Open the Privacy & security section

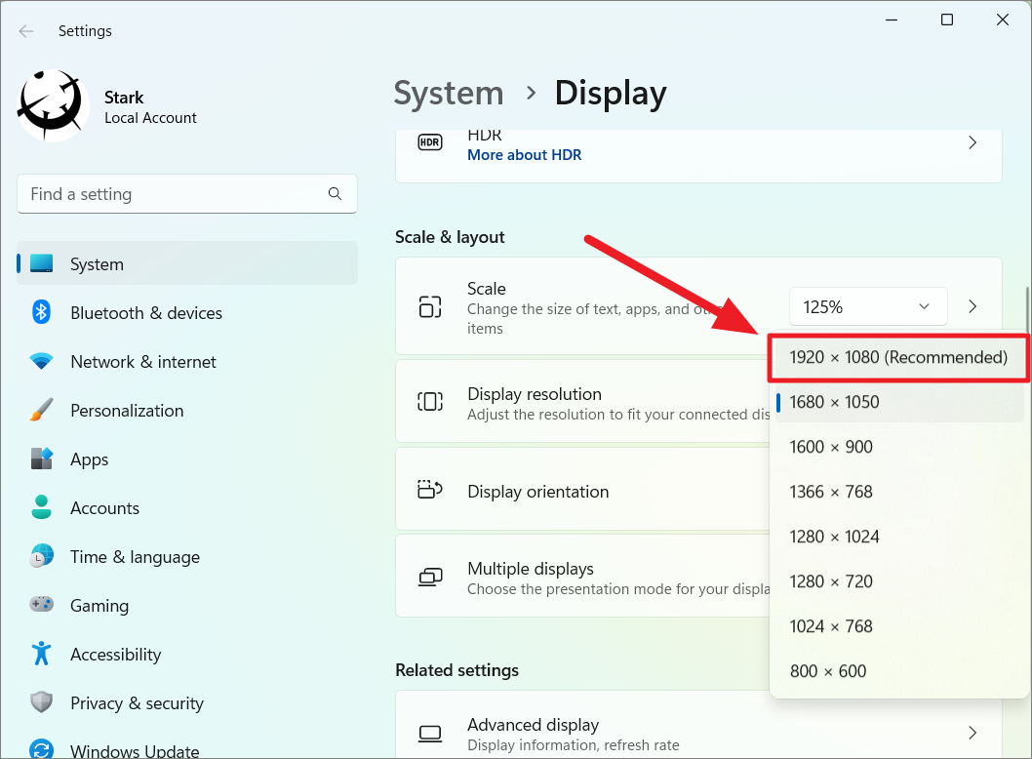pyautogui.click(x=137, y=702)
